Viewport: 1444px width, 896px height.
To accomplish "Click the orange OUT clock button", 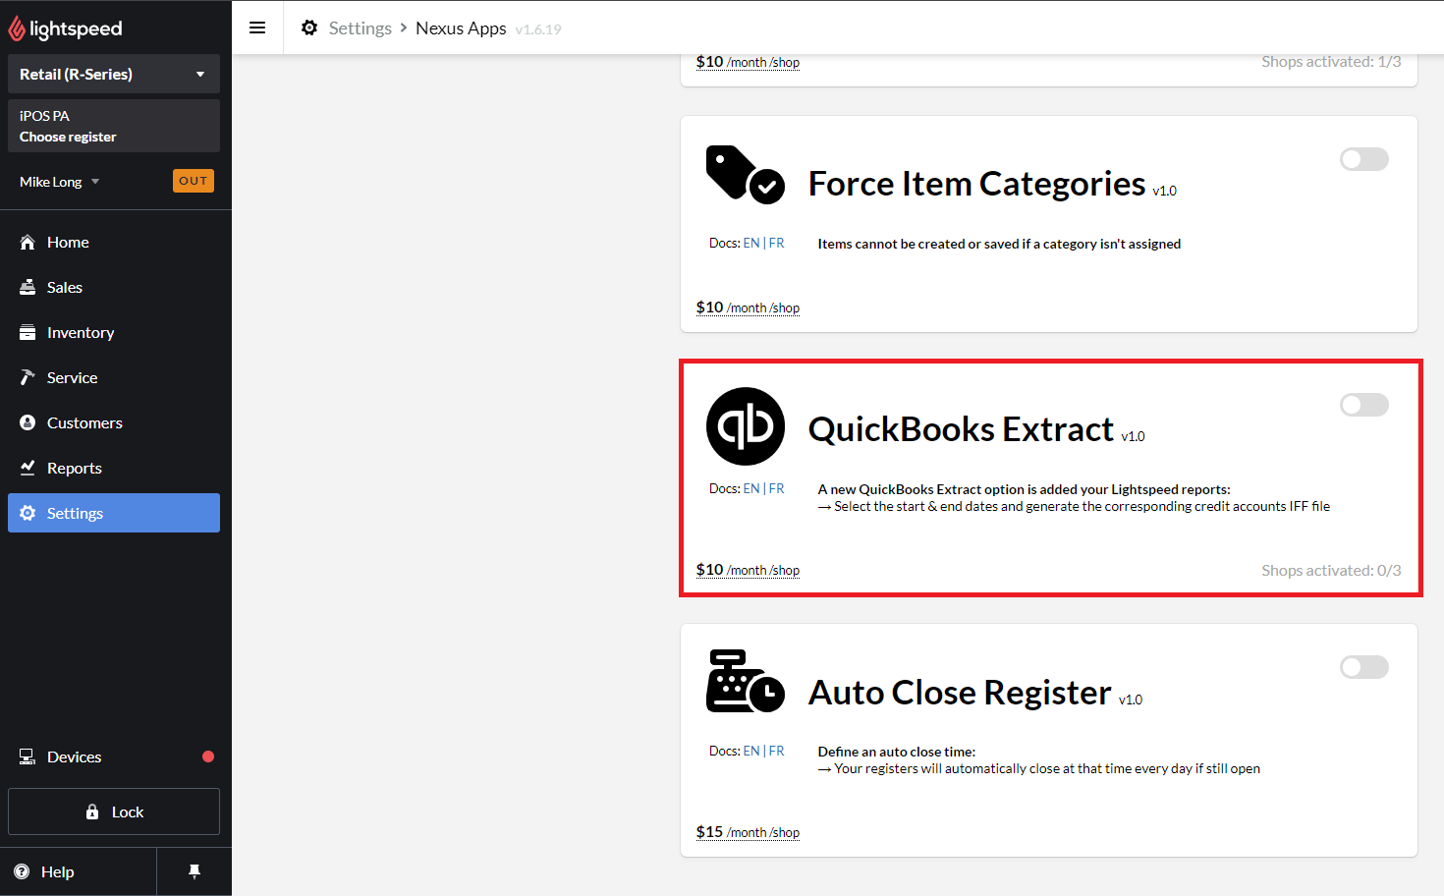I will (194, 181).
